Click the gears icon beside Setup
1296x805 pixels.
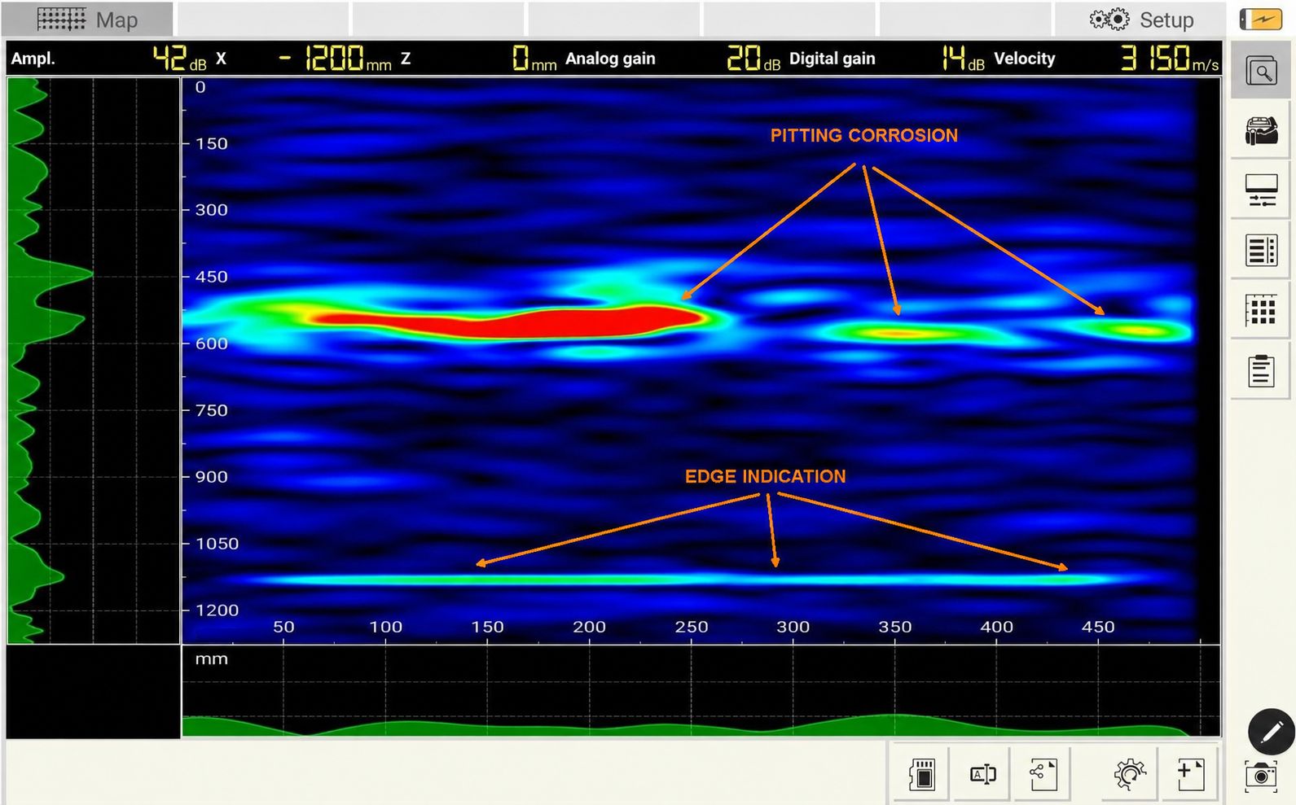tap(1109, 20)
